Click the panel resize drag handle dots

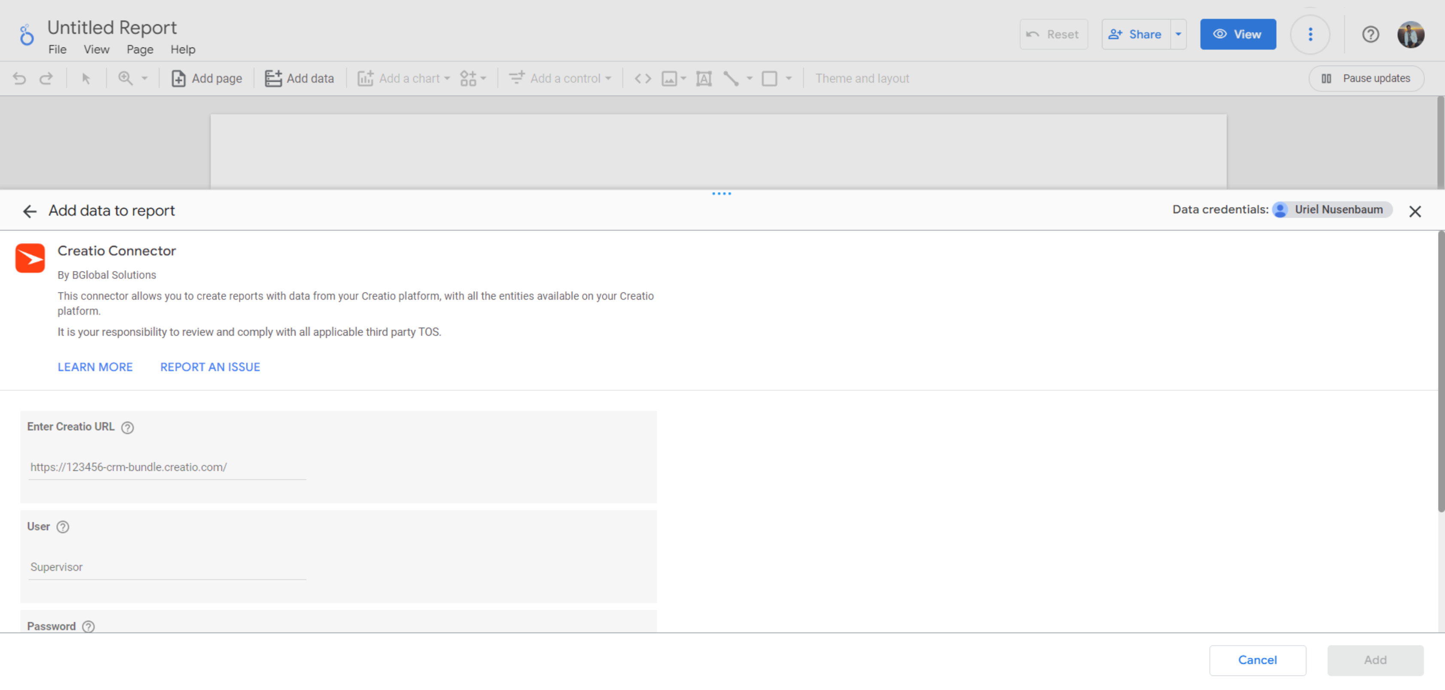tap(721, 194)
